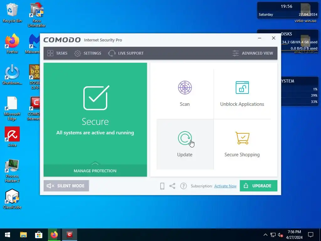Select the Revo Uninstaller desktop icon
Viewport: 321px width, 241px height.
[x=37, y=15]
